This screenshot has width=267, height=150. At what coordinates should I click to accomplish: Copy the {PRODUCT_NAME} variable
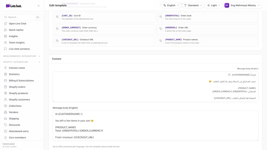pyautogui.click(x=161, y=41)
